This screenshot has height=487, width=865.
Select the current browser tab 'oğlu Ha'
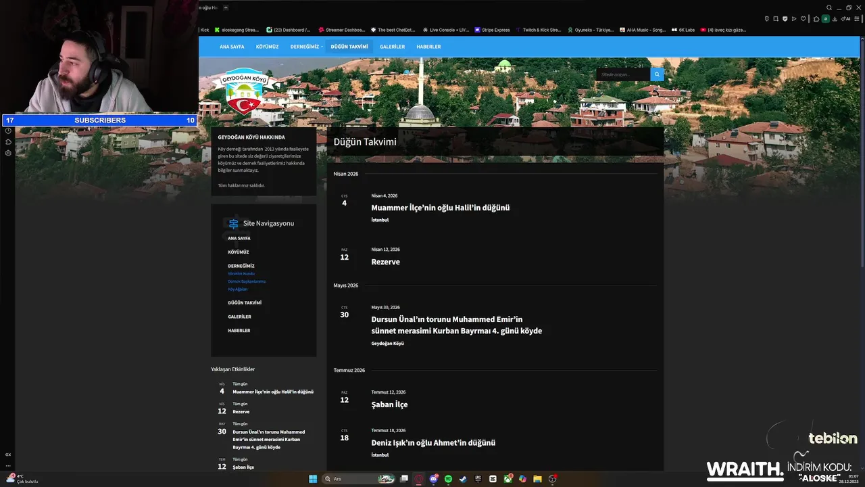[208, 7]
